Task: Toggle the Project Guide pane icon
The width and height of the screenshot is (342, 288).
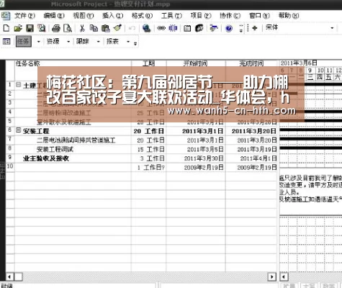Action: coord(6,42)
